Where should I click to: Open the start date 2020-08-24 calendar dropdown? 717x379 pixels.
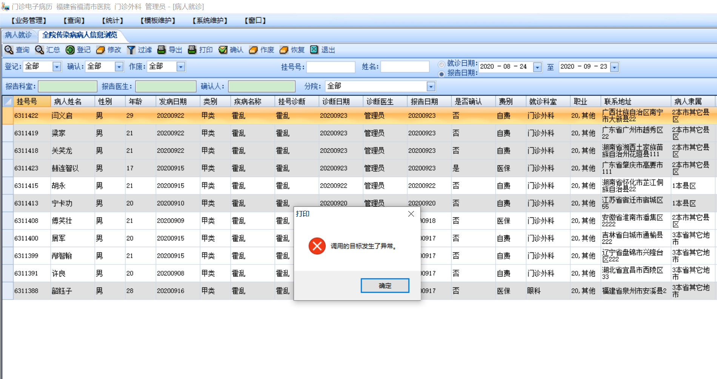tap(537, 67)
